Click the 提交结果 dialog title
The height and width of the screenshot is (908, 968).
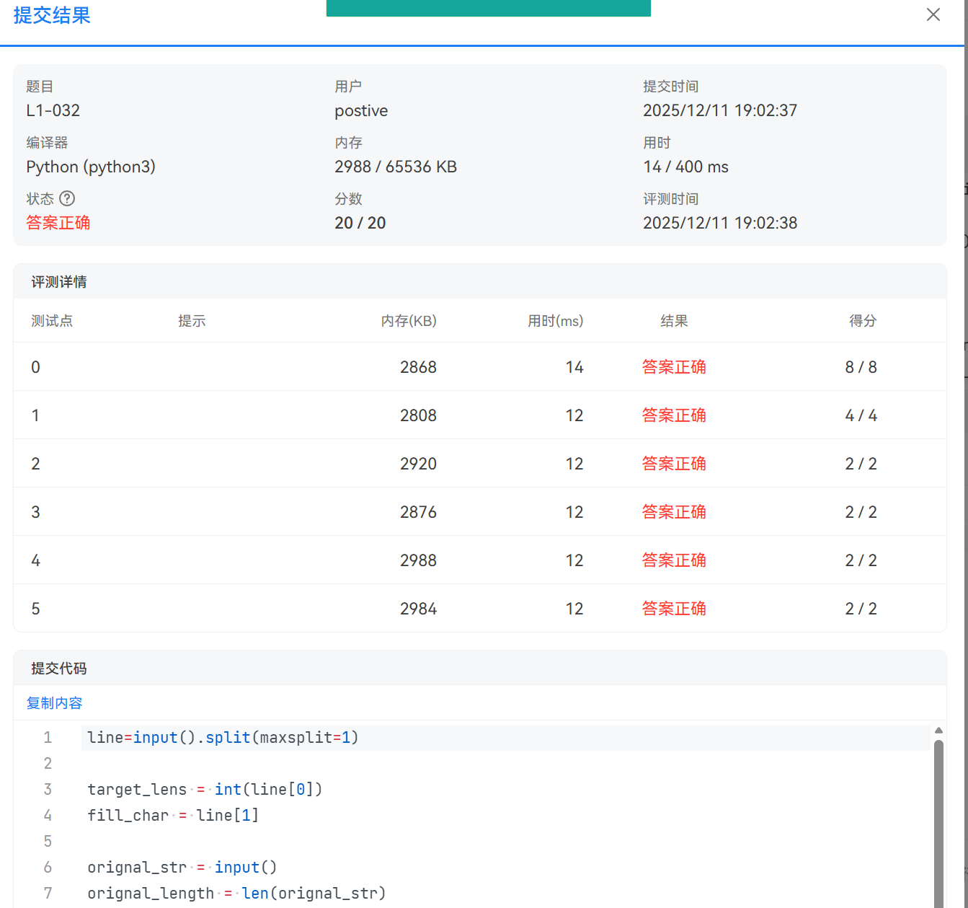[51, 16]
